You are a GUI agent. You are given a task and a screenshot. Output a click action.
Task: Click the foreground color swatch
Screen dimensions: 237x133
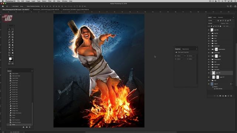pyautogui.click(x=10, y=59)
